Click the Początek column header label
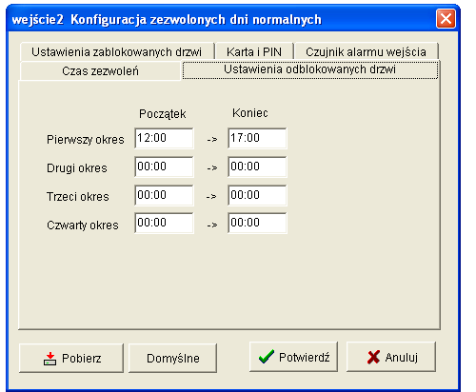Screen dimensions: 476x392 click(x=163, y=114)
